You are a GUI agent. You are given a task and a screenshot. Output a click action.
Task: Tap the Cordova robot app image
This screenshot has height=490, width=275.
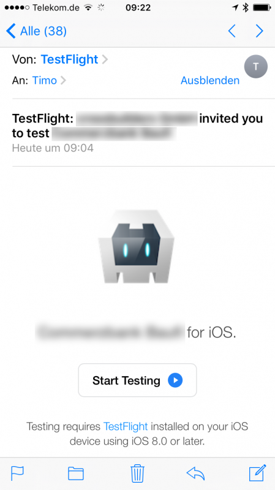136,247
